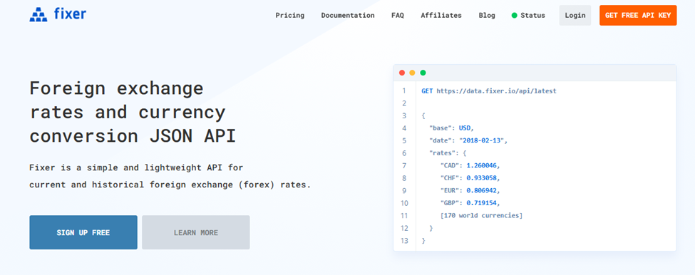
Task: Click the [170 world currencies] text
Action: coord(481,216)
